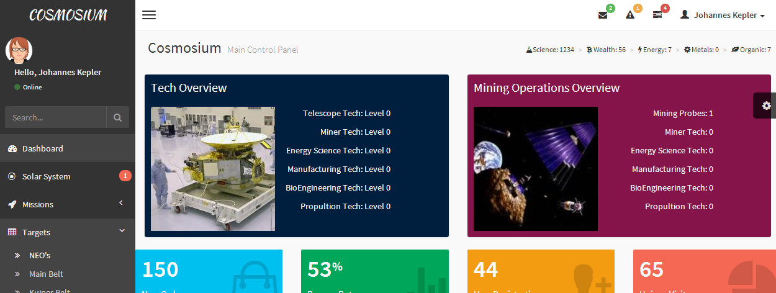Click the Wealth bitcoin icon

pos(589,50)
